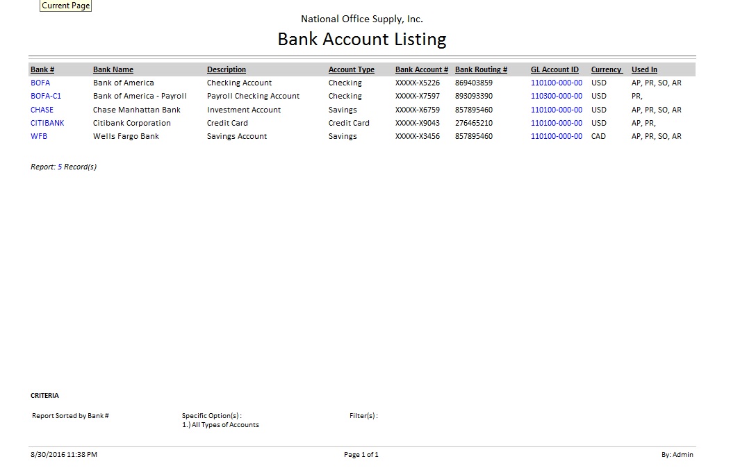Click the GL Account ID column header

(554, 69)
